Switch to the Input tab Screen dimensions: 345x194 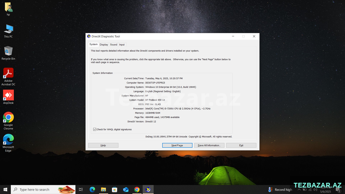(x=122, y=44)
